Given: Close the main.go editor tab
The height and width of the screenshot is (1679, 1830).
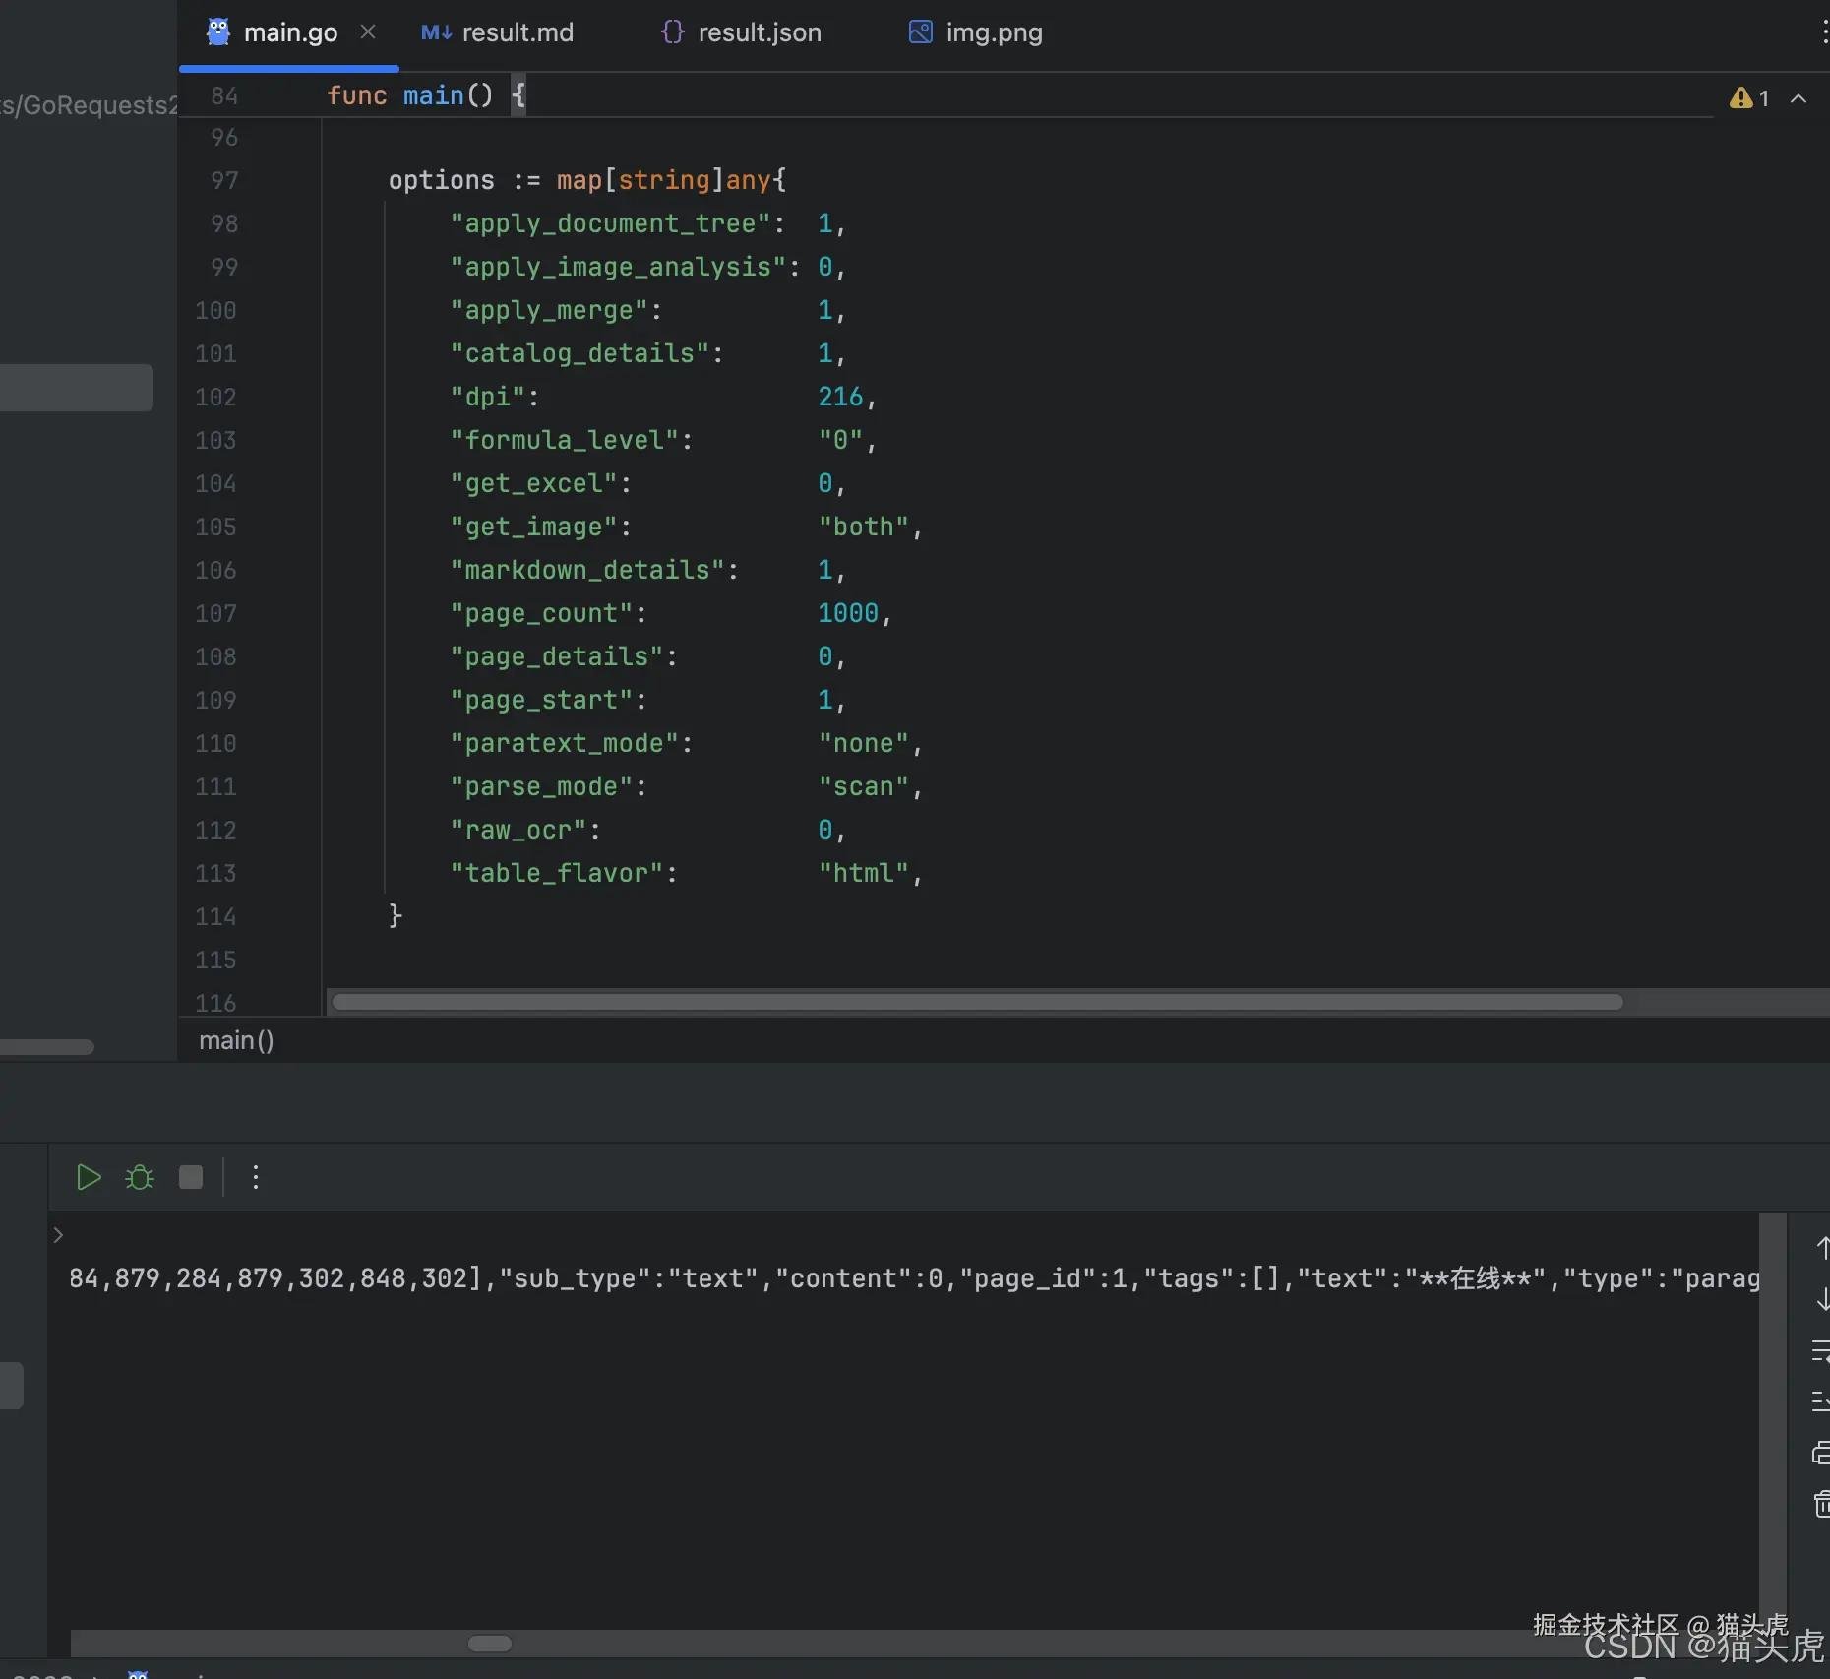Looking at the screenshot, I should [x=368, y=32].
